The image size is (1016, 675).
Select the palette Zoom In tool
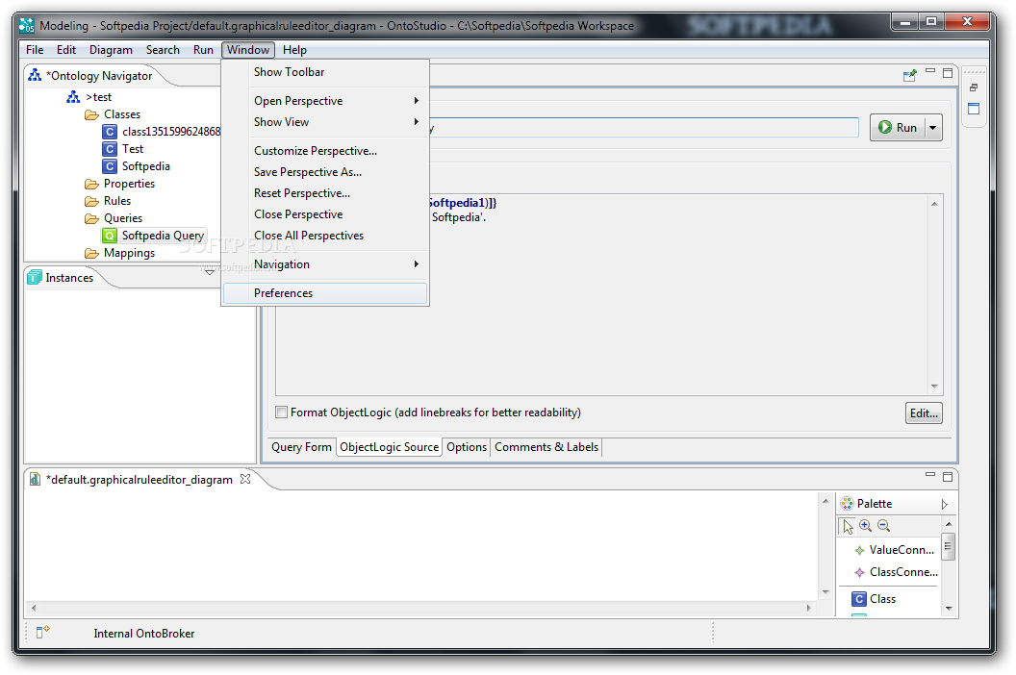point(866,526)
